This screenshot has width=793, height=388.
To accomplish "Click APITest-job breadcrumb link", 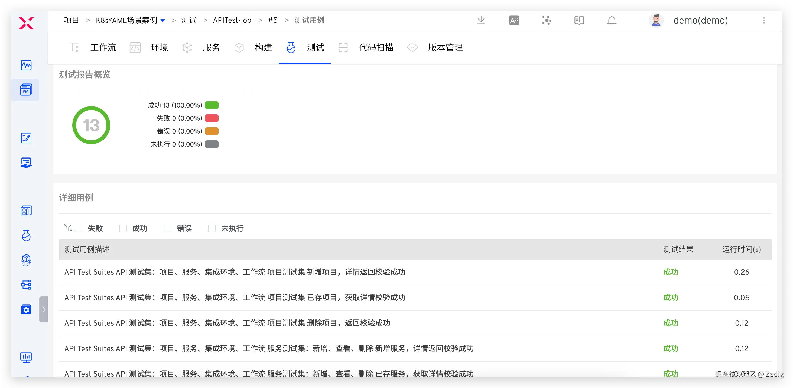I will tap(232, 20).
